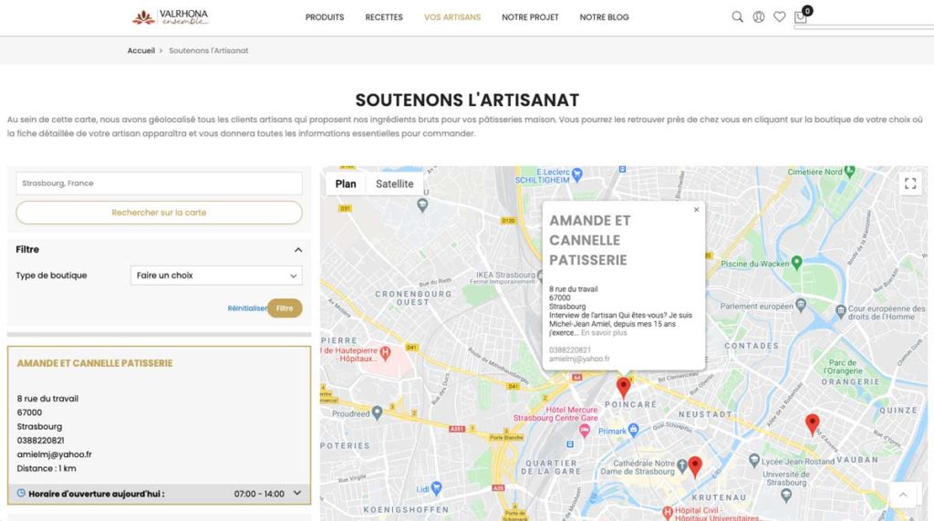Open the wishlist heart icon
This screenshot has height=521, width=934.
[780, 16]
